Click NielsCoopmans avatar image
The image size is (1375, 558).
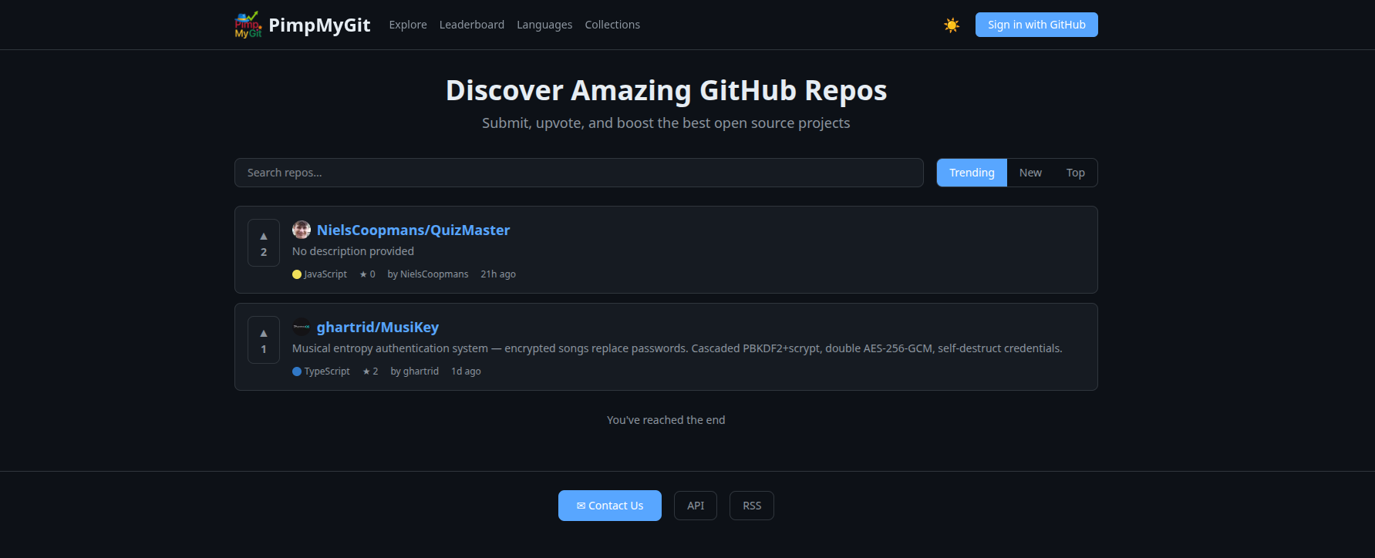302,230
